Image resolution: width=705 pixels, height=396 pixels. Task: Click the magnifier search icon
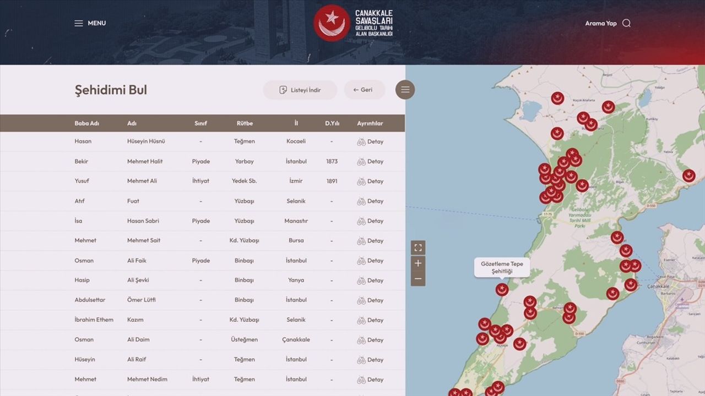coord(627,23)
